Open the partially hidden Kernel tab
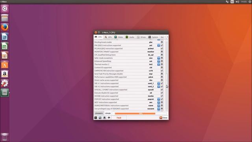 [x=162, y=37]
